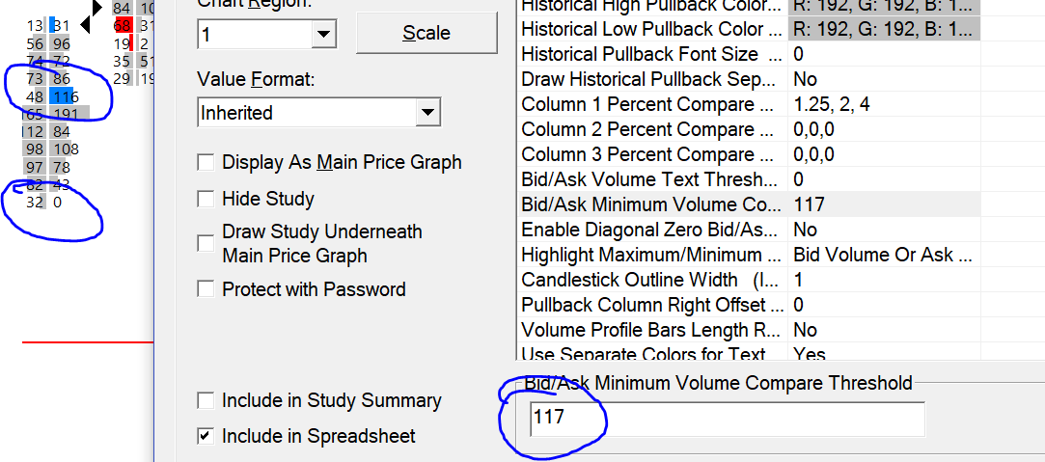1045x462 pixels.
Task: Check Include in Study Summary
Action: [206, 400]
